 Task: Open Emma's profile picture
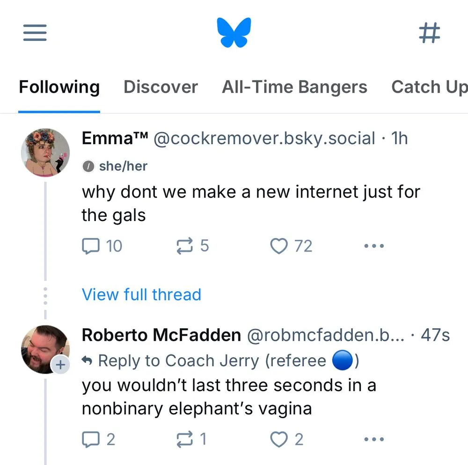coord(45,153)
